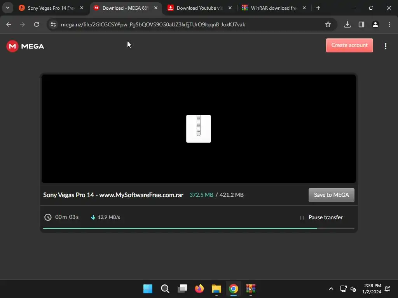Click the muted volume tray icon
Image resolution: width=398 pixels, height=298 pixels.
(x=353, y=289)
